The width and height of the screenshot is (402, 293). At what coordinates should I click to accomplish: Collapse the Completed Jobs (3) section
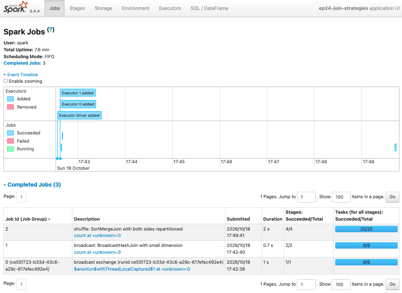pyautogui.click(x=32, y=184)
